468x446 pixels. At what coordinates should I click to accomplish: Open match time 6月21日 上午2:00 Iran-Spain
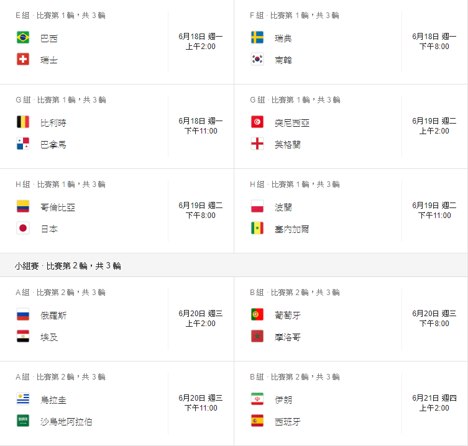434,403
